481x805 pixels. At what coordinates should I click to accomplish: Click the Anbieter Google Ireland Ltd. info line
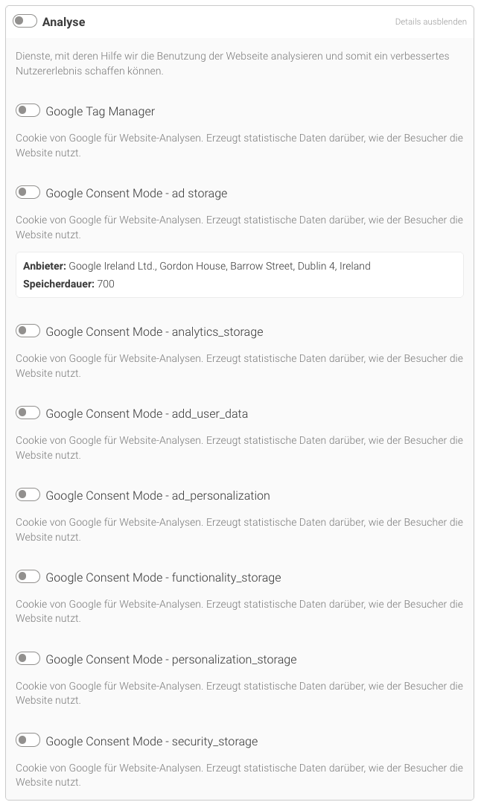[197, 266]
